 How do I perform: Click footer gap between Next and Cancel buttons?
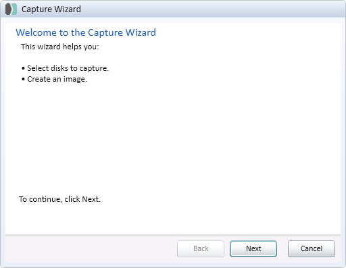pos(282,248)
